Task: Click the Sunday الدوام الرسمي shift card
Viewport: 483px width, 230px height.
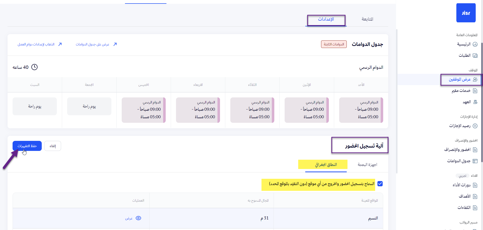Action: [361, 110]
